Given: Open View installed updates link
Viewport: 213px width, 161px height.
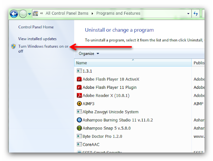Looking at the screenshot, I should pos(37,39).
